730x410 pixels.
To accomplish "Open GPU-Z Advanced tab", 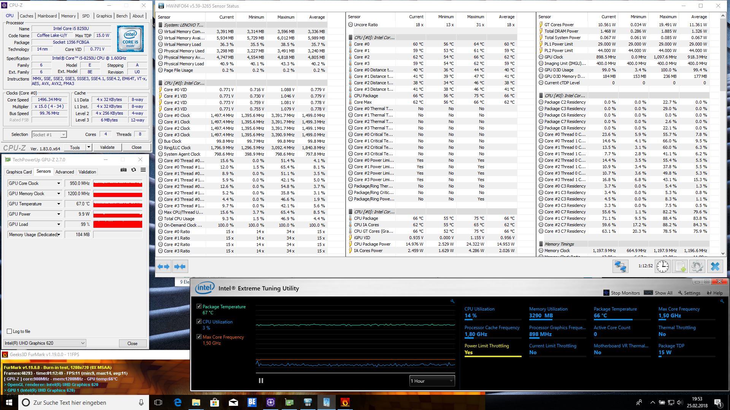I will click(65, 172).
